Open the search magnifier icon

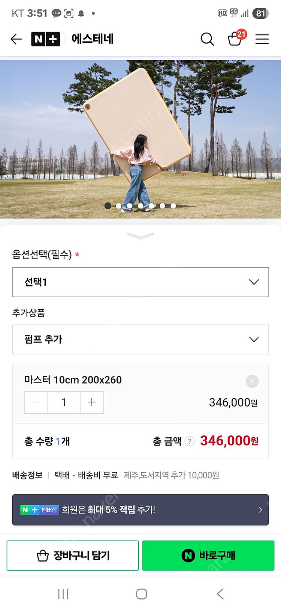[x=207, y=39]
